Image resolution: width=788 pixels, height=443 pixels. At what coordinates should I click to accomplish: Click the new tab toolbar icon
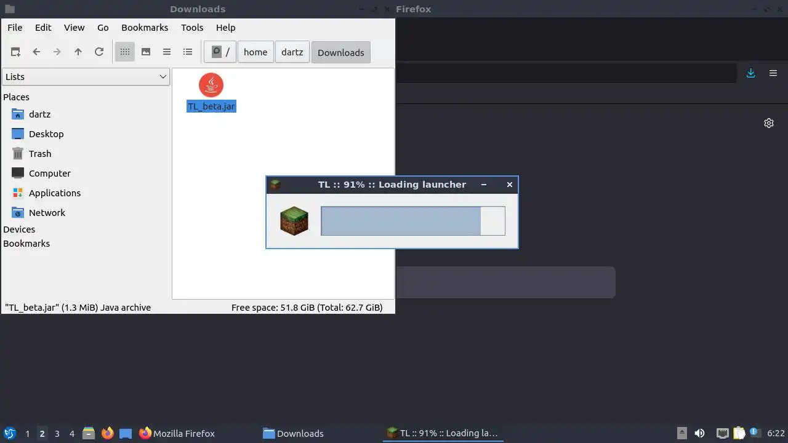(x=15, y=52)
